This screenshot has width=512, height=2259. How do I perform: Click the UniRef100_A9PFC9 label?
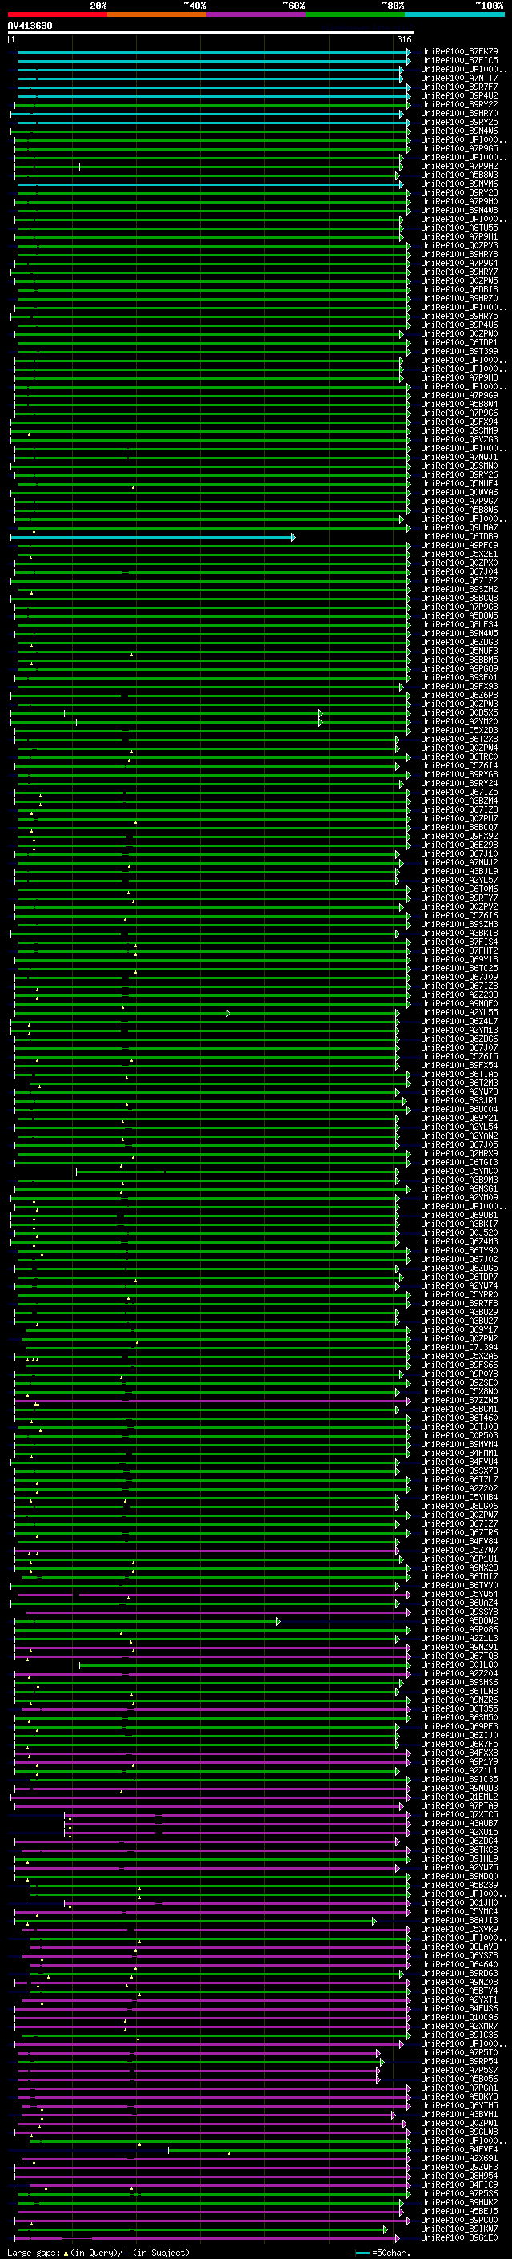(459, 546)
